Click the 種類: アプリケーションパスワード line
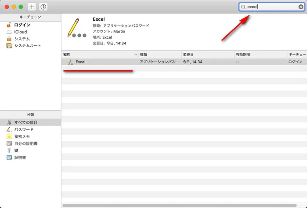Viewport: 307px width, 208px height. click(x=121, y=26)
